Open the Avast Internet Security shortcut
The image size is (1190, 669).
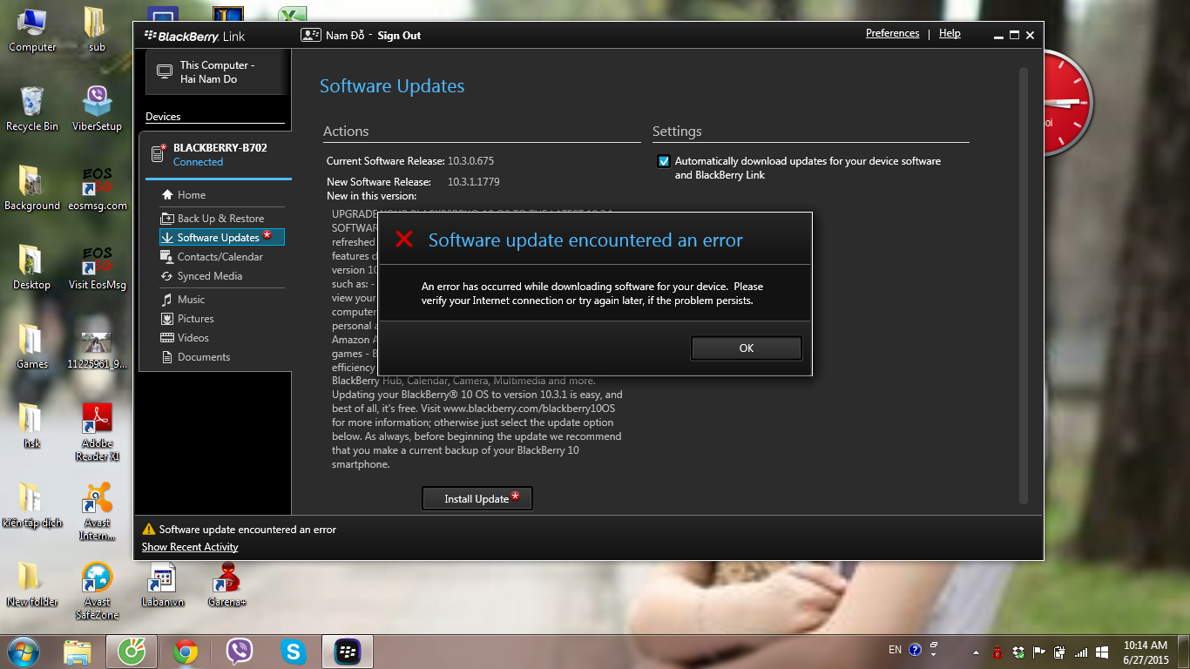(x=97, y=511)
